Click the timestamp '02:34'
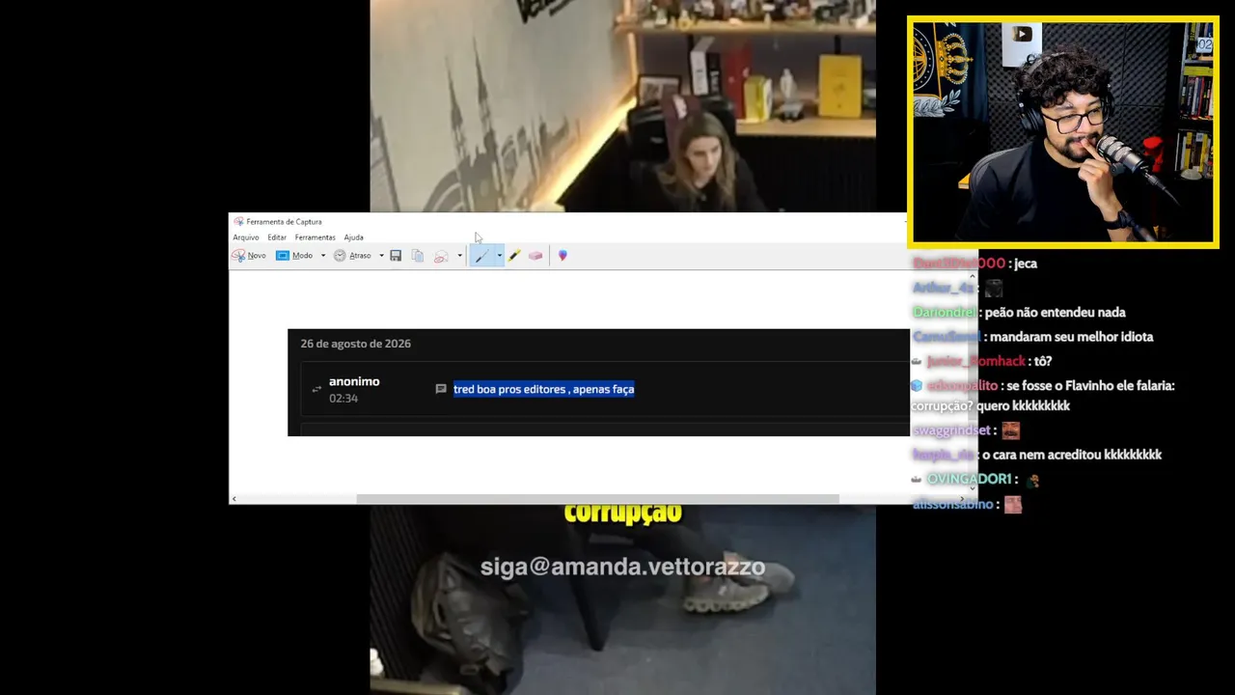Screen dimensions: 1235x695 pyautogui.click(x=343, y=398)
